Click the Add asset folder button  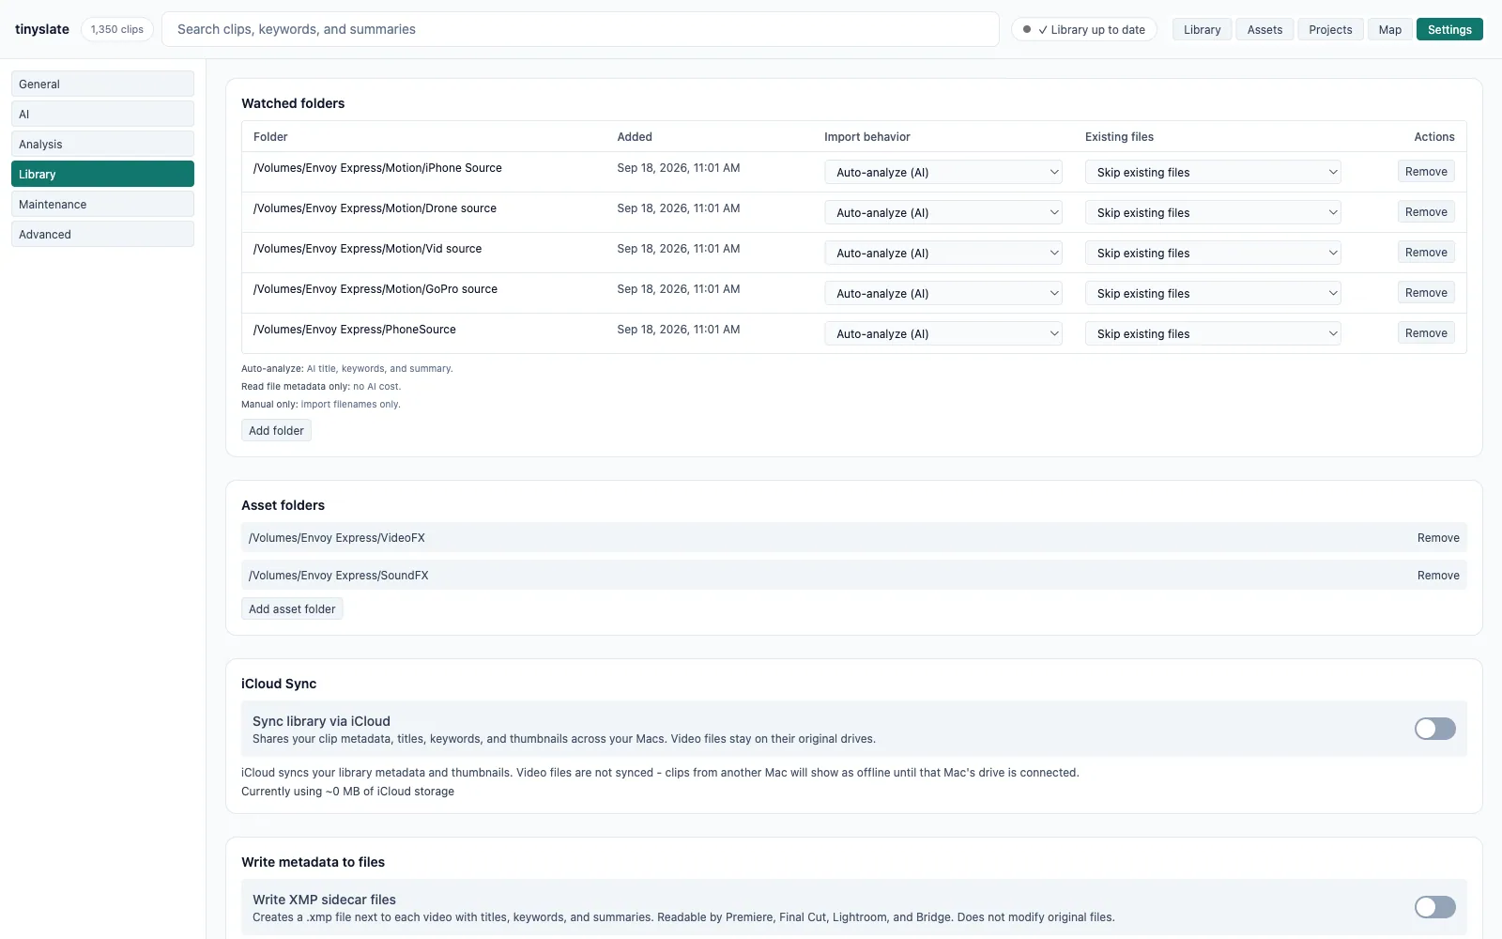coord(292,608)
